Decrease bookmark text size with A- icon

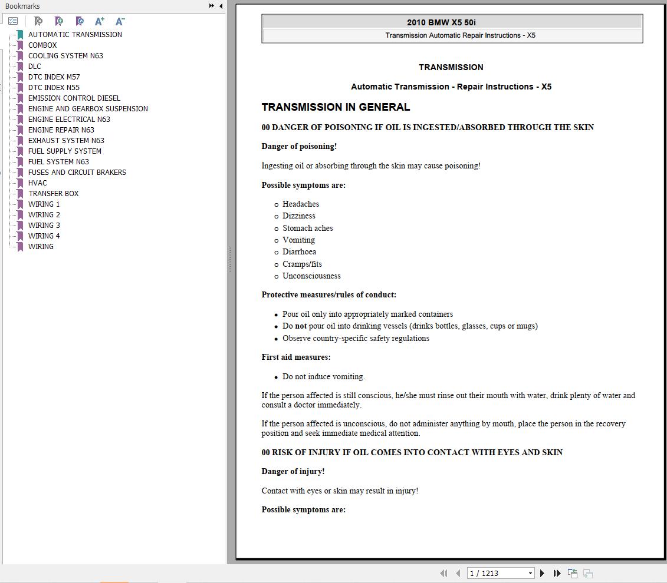point(120,21)
